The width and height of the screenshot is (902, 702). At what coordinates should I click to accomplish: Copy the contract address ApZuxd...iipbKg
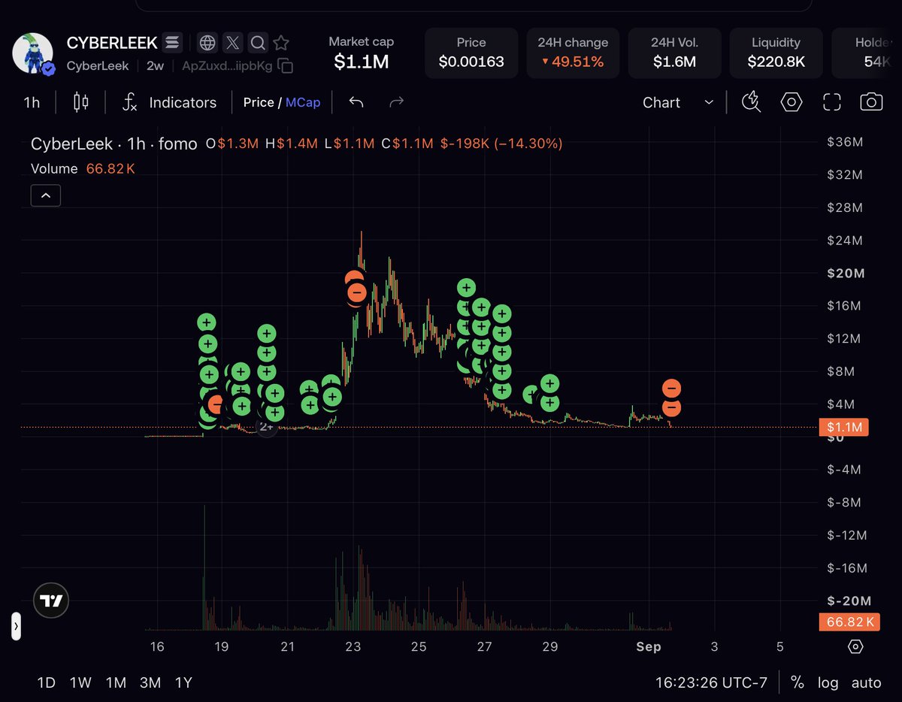(286, 66)
